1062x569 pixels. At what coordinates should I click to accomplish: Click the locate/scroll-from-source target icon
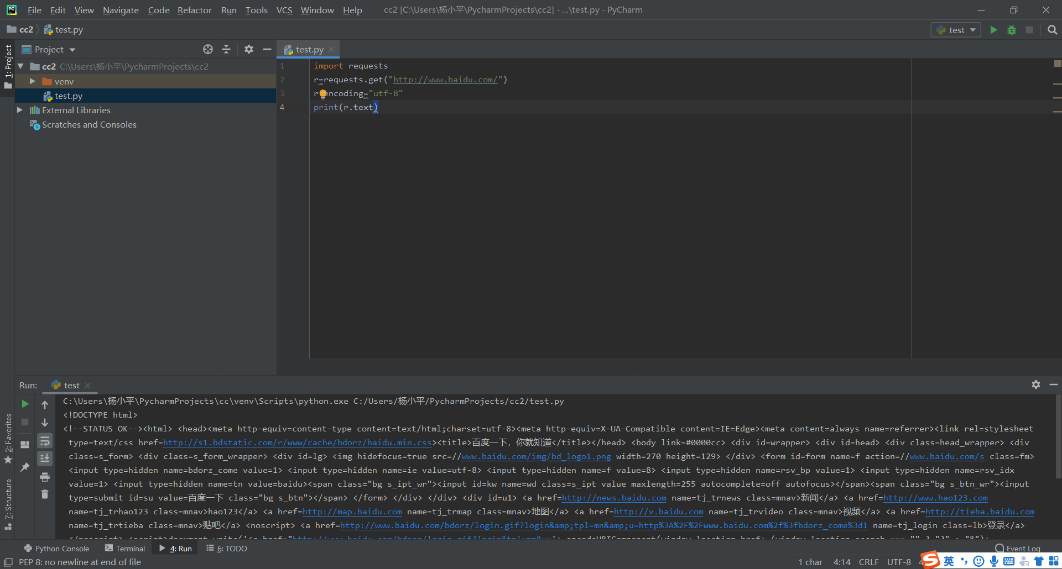click(x=208, y=49)
